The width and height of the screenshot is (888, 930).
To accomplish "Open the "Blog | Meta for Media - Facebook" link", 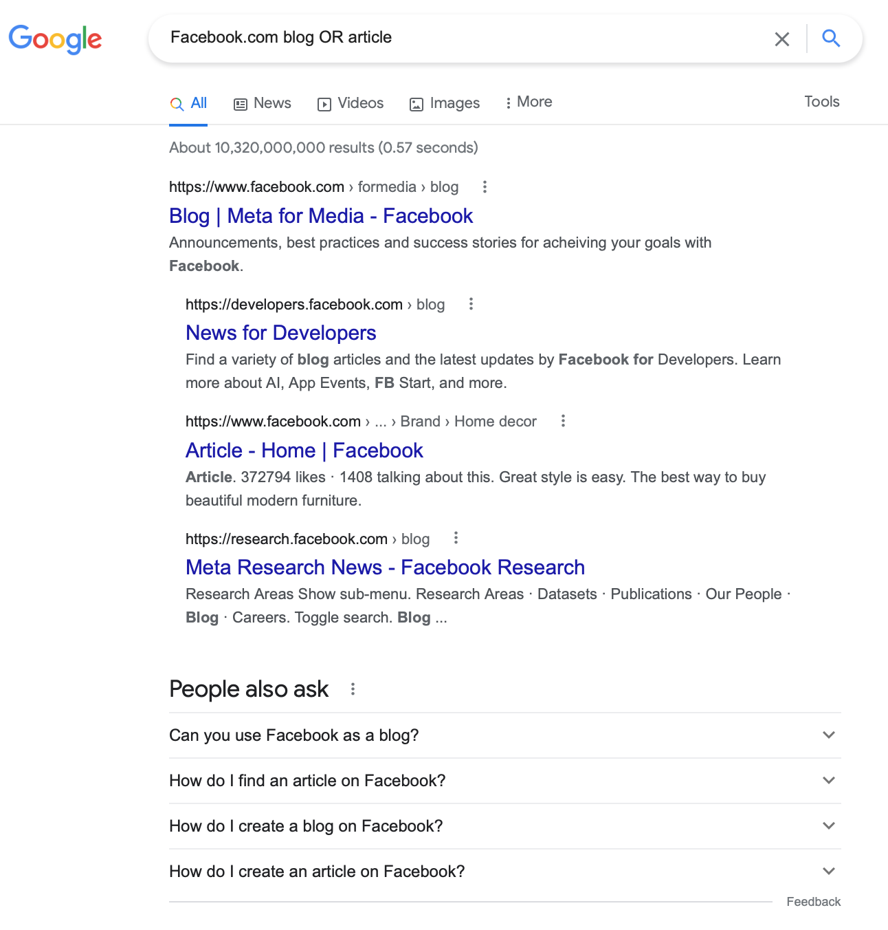I will tap(321, 216).
